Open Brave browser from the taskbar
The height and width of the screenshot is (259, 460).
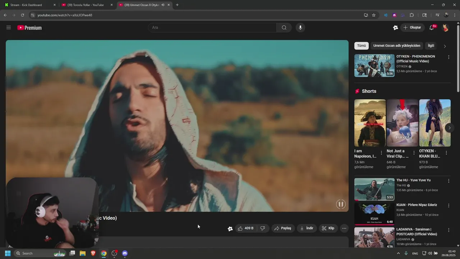click(x=93, y=253)
